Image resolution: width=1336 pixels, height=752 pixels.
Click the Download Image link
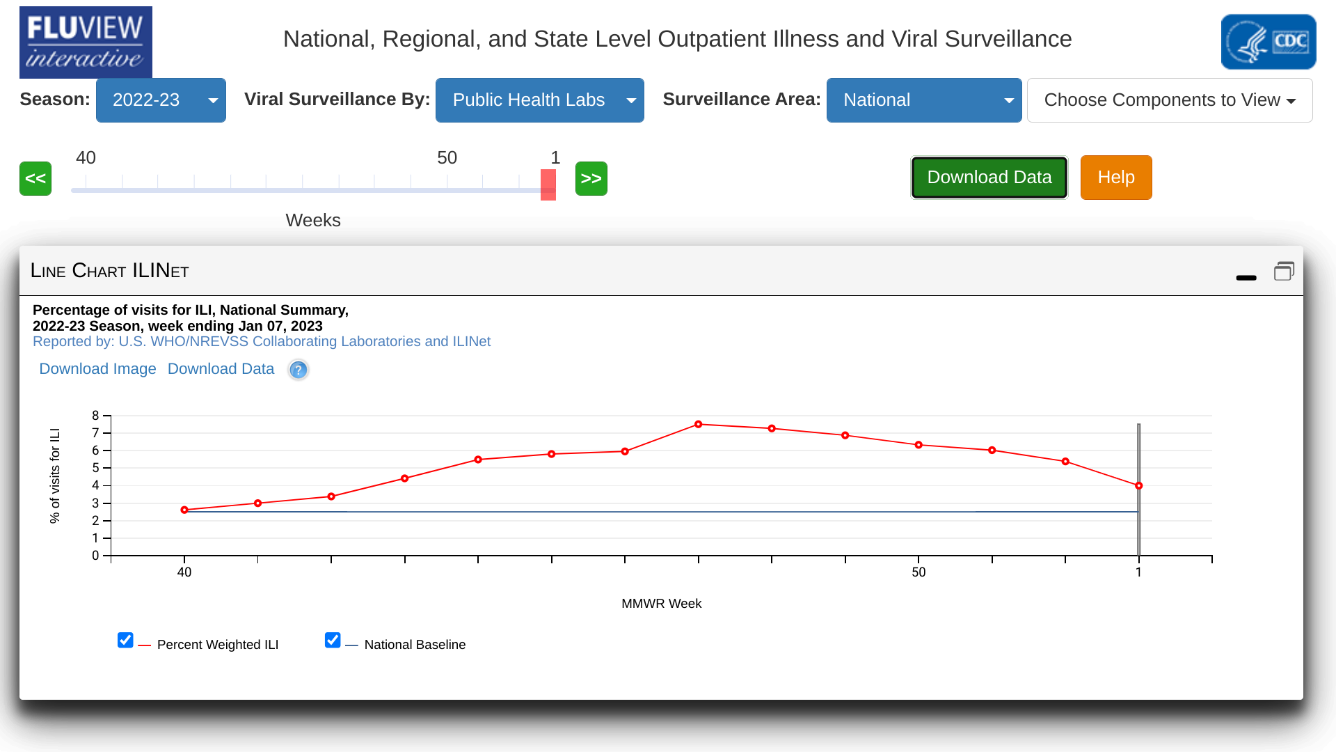click(x=97, y=369)
